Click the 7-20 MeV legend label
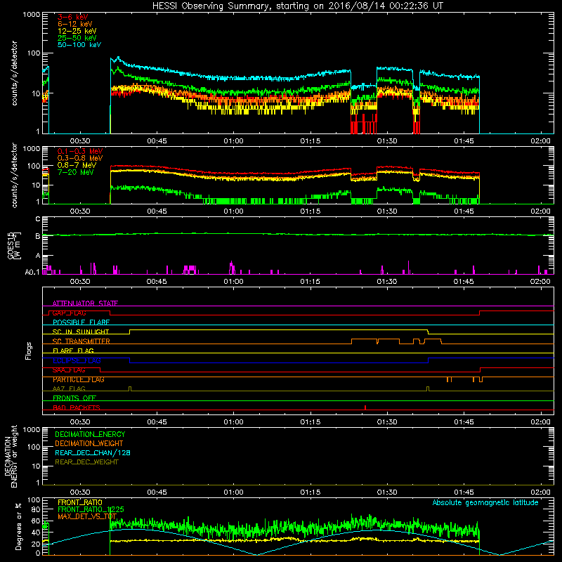 coord(75,172)
